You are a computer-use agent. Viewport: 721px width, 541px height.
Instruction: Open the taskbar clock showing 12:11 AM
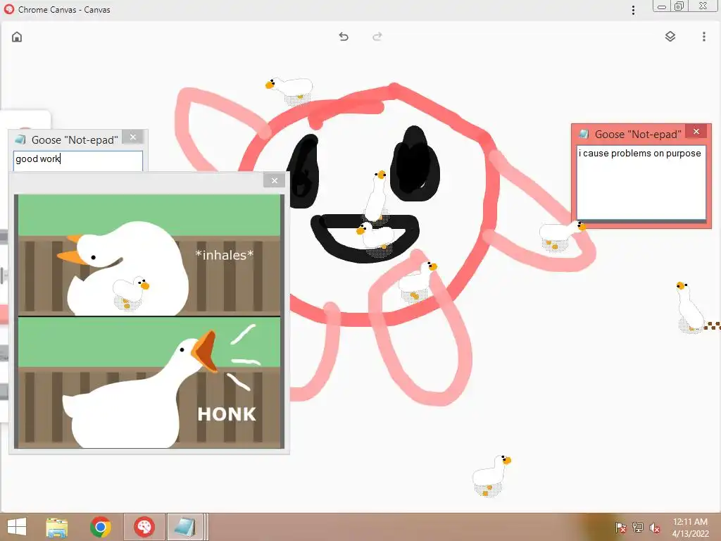click(x=690, y=528)
